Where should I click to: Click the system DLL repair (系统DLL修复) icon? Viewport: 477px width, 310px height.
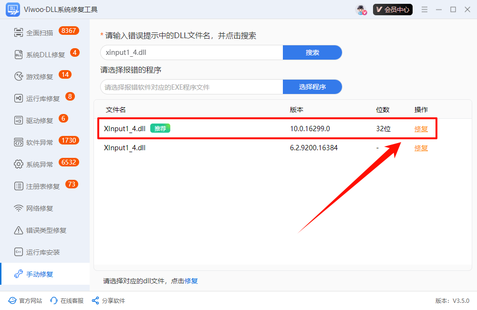point(19,55)
